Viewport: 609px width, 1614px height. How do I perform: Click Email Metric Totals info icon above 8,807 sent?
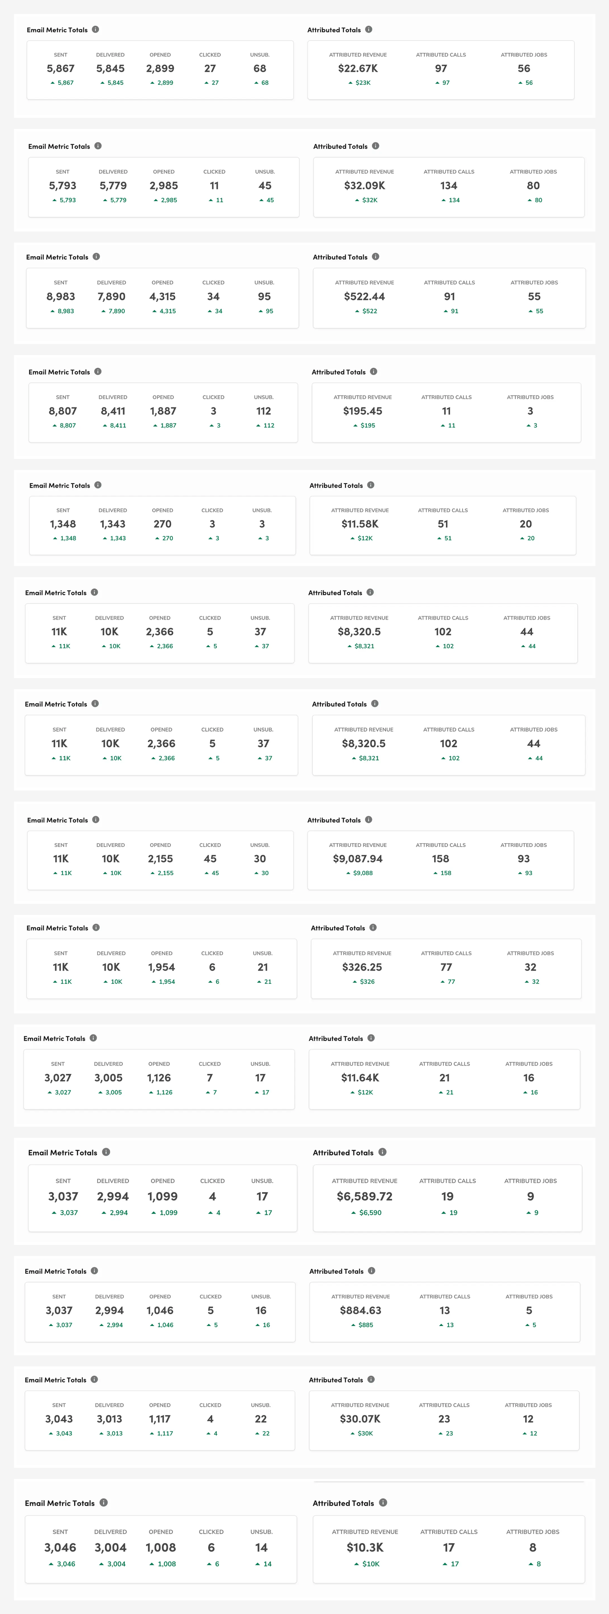pyautogui.click(x=98, y=372)
